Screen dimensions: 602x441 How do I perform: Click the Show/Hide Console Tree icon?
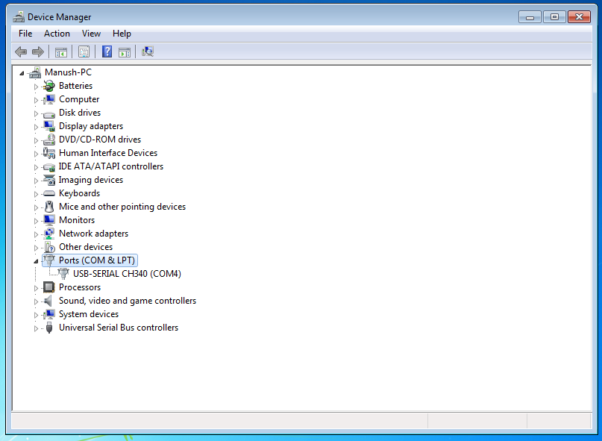tap(61, 51)
